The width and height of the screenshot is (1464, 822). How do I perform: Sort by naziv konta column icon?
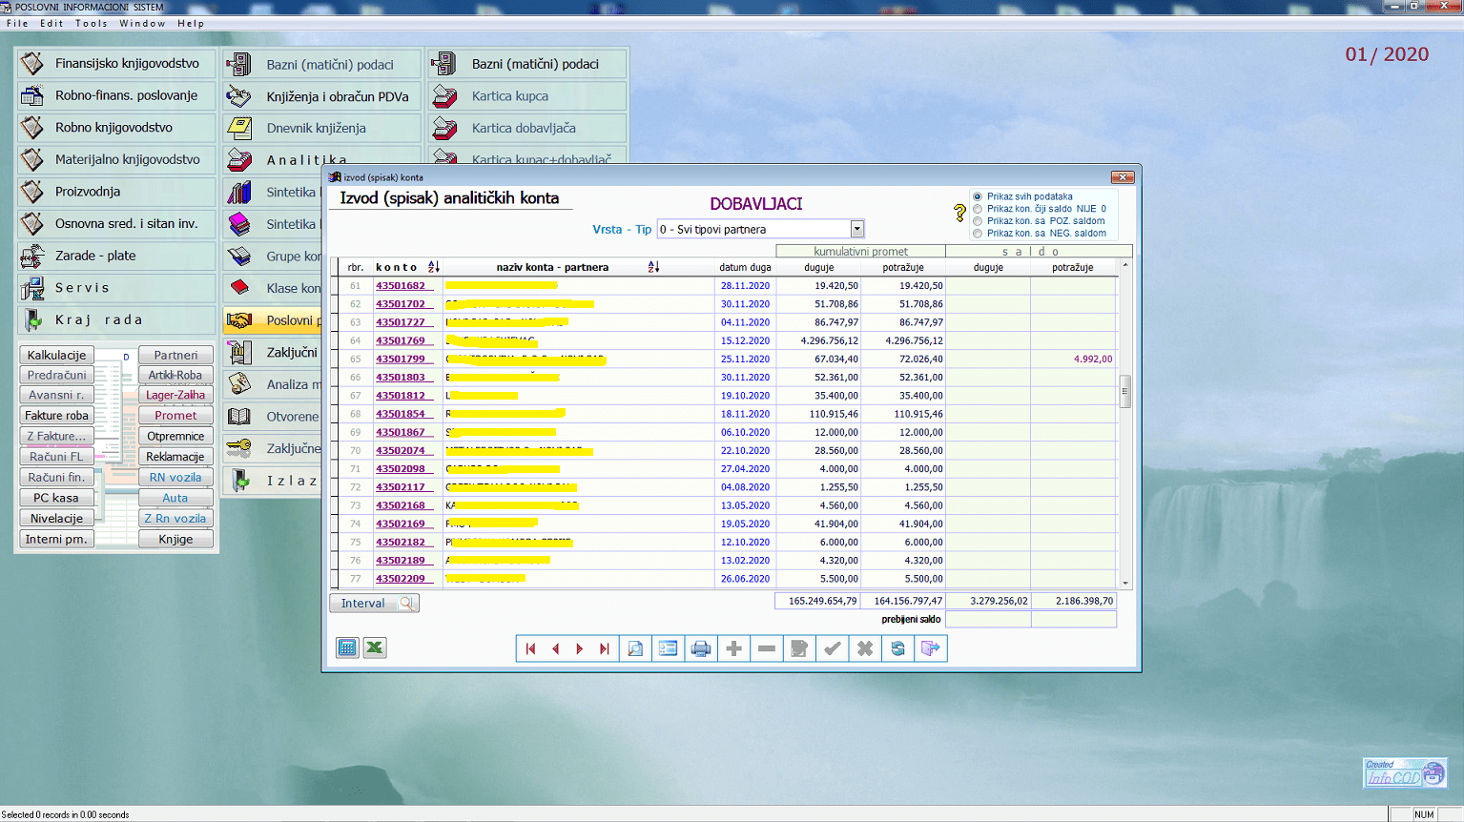coord(653,267)
